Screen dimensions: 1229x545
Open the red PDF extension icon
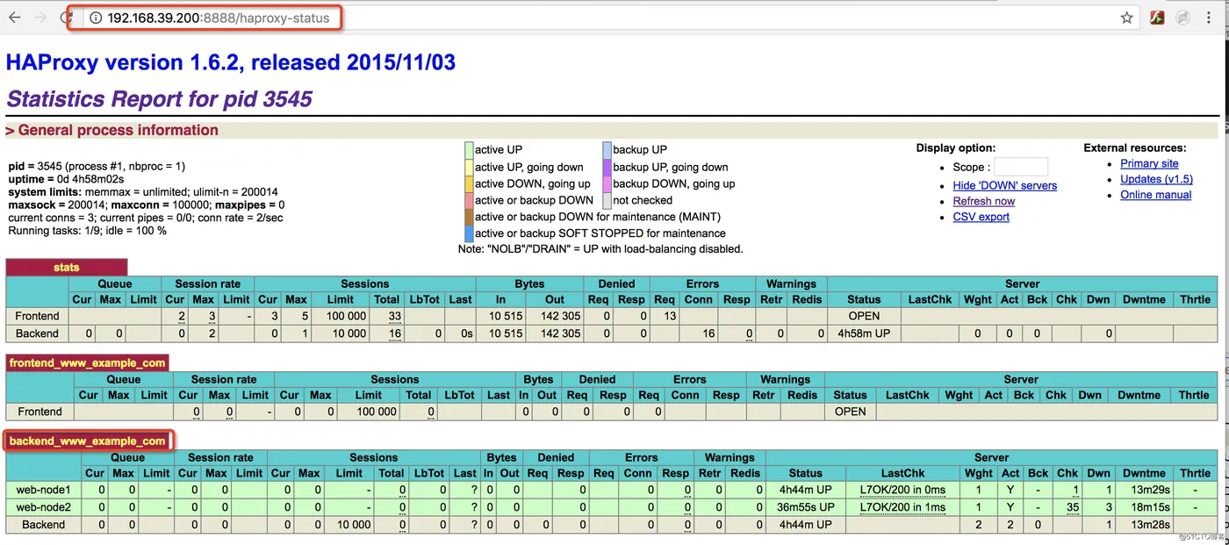(x=1157, y=18)
